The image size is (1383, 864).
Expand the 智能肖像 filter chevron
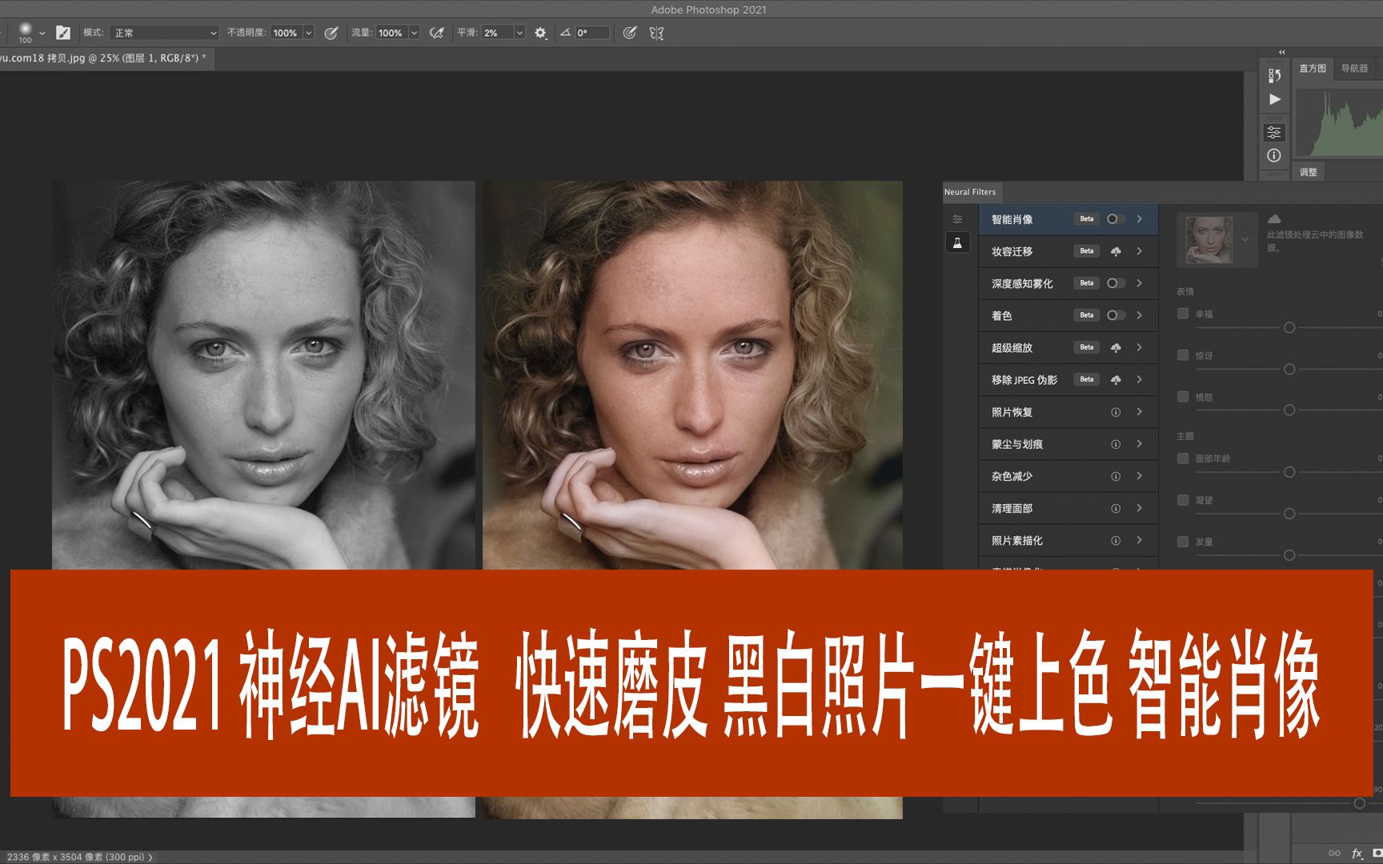click(x=1140, y=219)
